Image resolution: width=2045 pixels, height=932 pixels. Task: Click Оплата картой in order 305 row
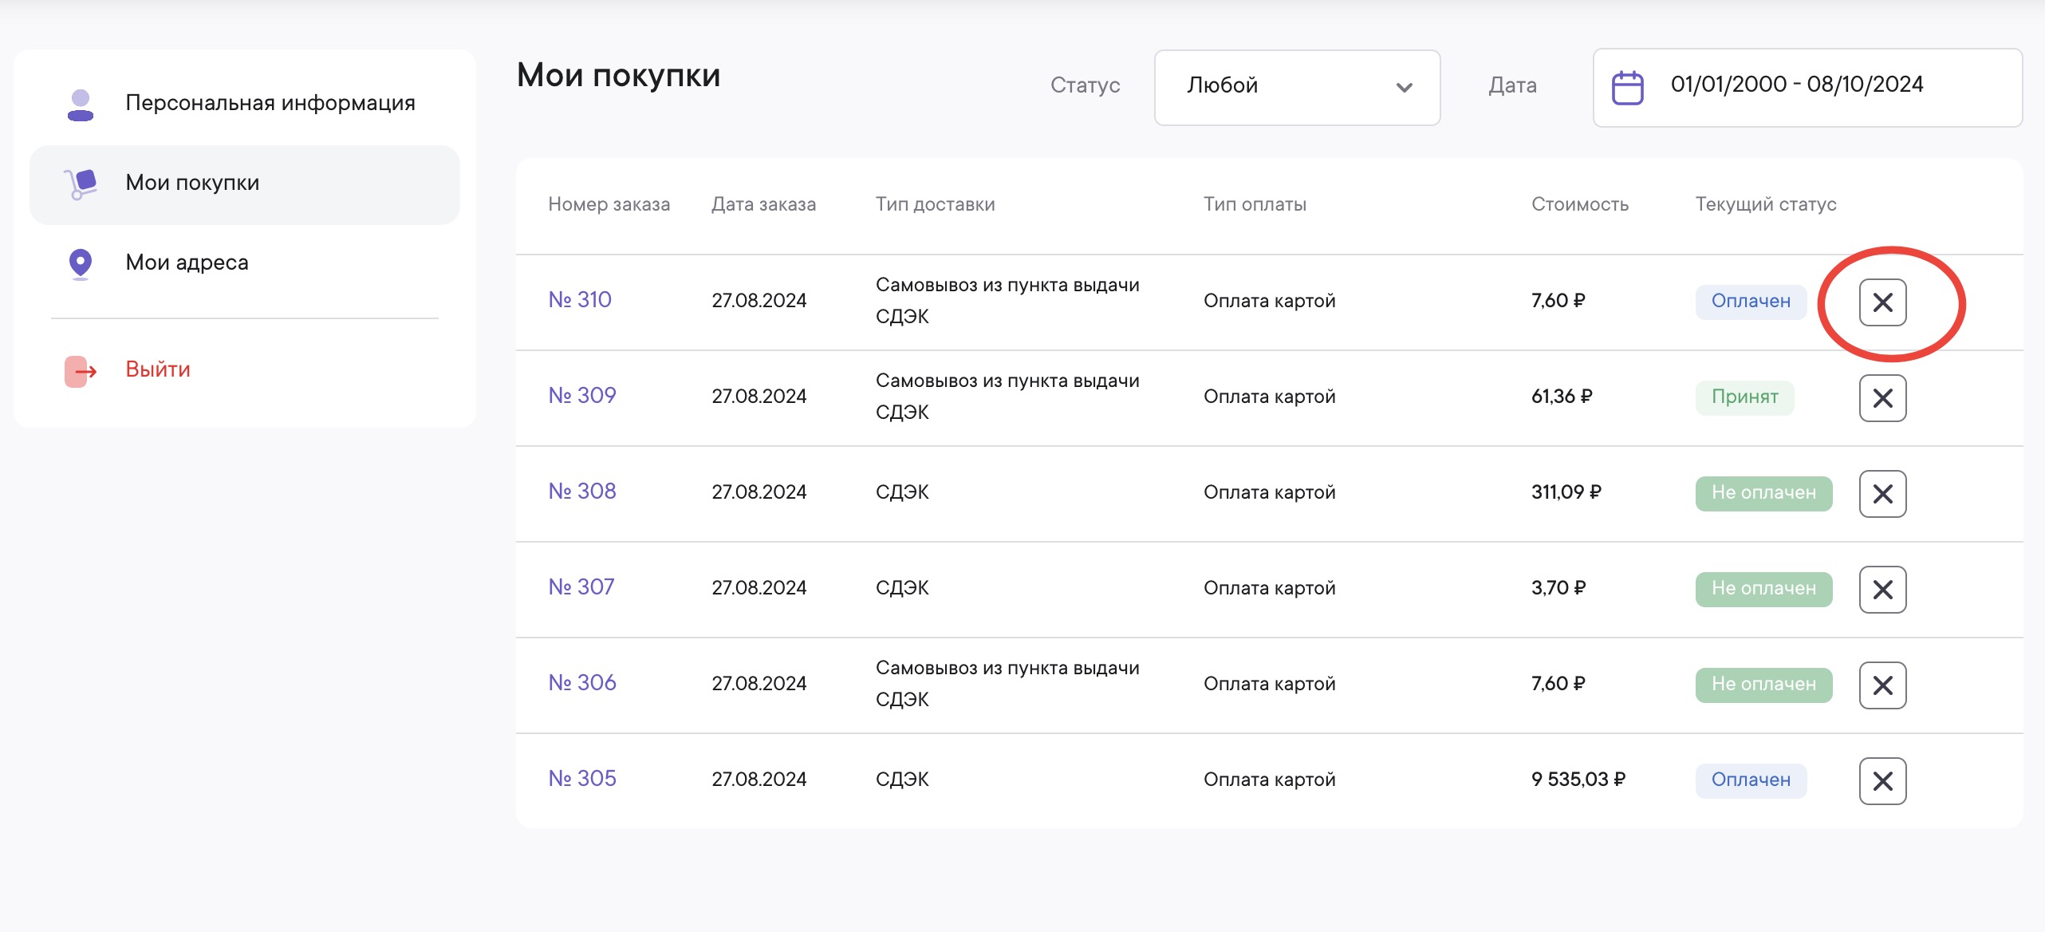click(1269, 780)
